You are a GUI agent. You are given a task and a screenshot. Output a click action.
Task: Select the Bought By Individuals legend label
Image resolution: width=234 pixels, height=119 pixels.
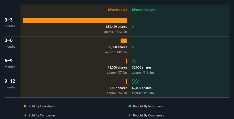(x=148, y=106)
